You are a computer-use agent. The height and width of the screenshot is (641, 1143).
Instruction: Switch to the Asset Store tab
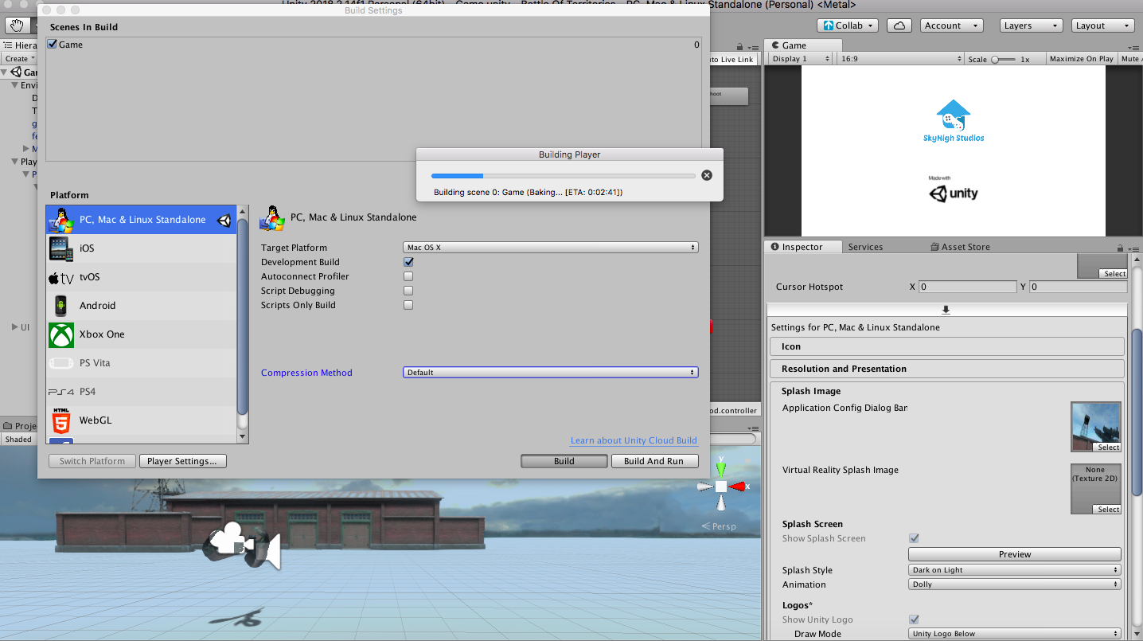click(x=960, y=247)
